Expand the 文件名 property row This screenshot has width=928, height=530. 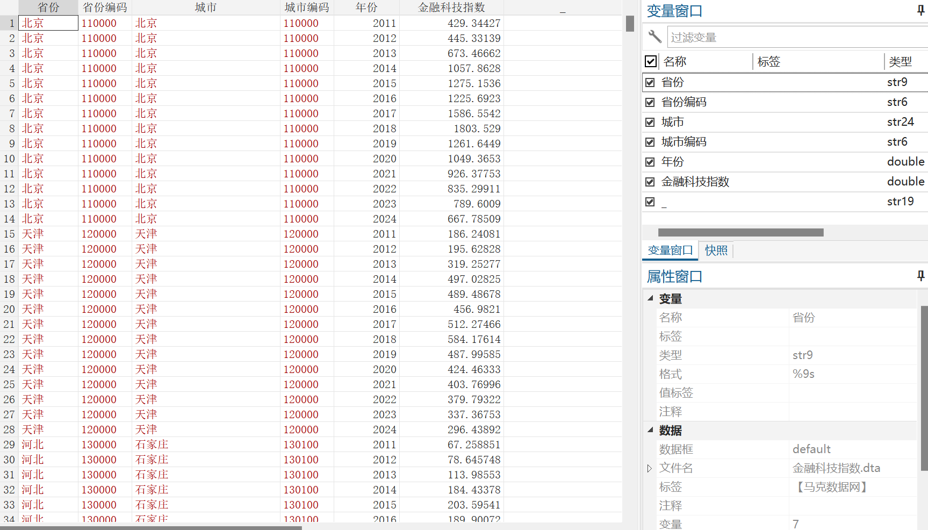(x=650, y=468)
